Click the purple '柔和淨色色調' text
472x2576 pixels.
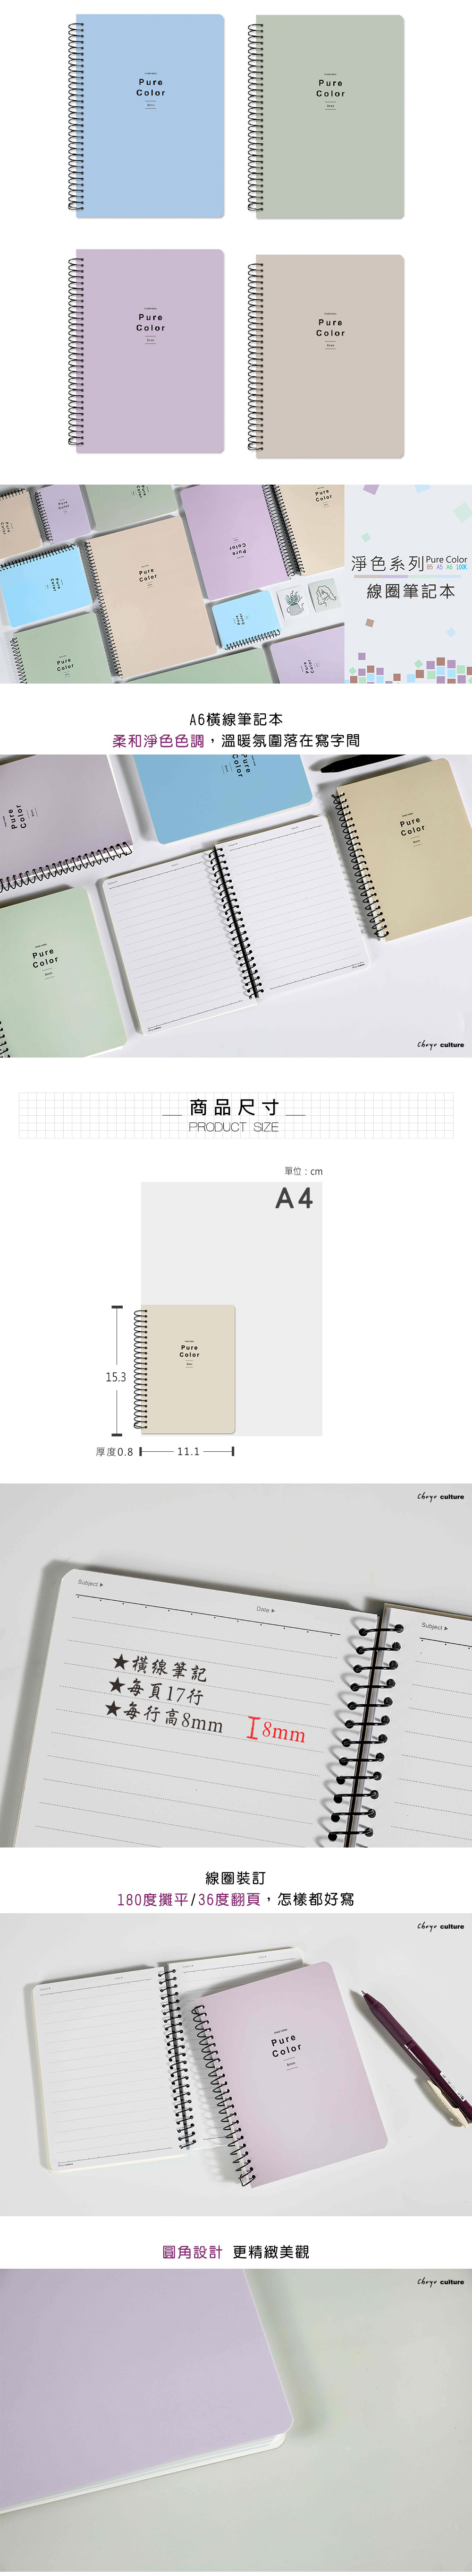pyautogui.click(x=158, y=741)
